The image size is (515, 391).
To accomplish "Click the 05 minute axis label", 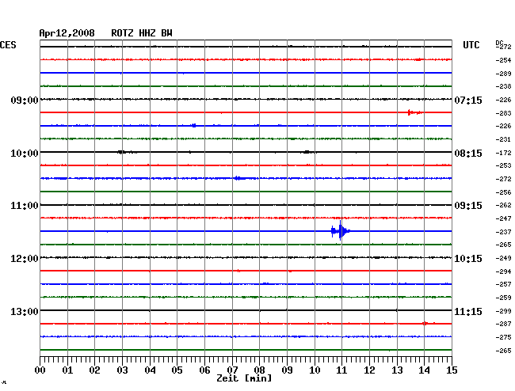I will [177, 370].
